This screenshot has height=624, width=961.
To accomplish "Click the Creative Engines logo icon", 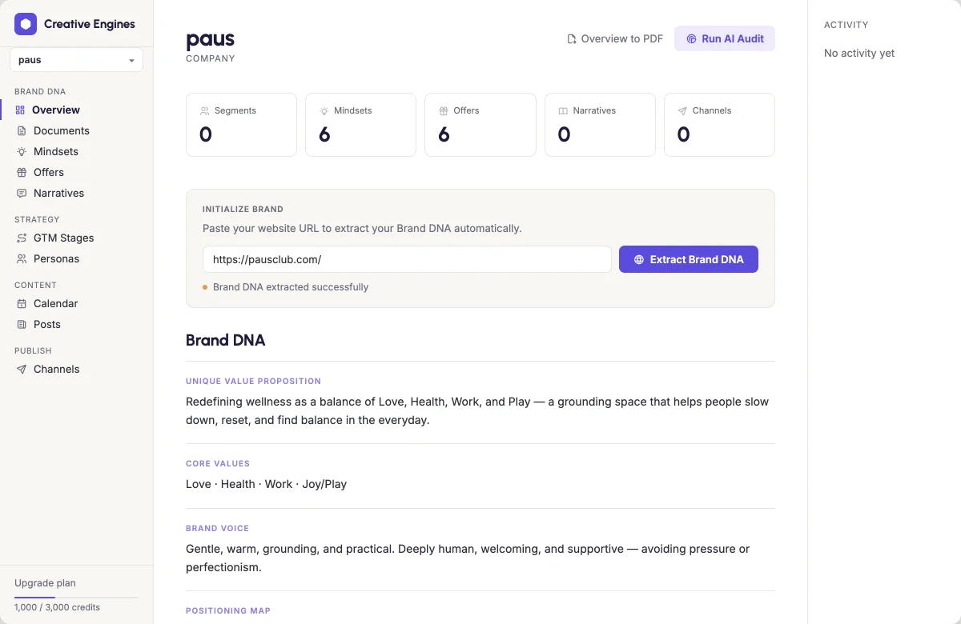I will (26, 24).
